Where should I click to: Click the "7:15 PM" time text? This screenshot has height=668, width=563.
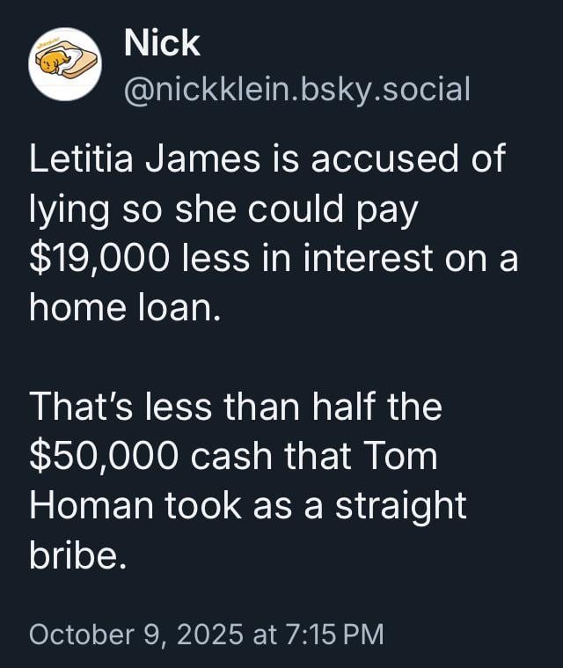pyautogui.click(x=333, y=635)
